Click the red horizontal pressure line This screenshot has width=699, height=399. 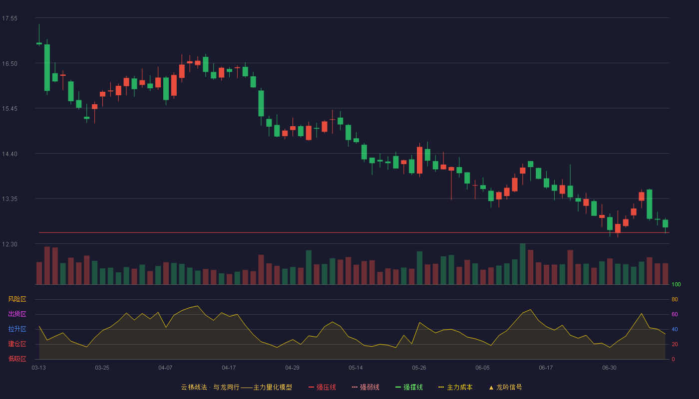tap(354, 232)
